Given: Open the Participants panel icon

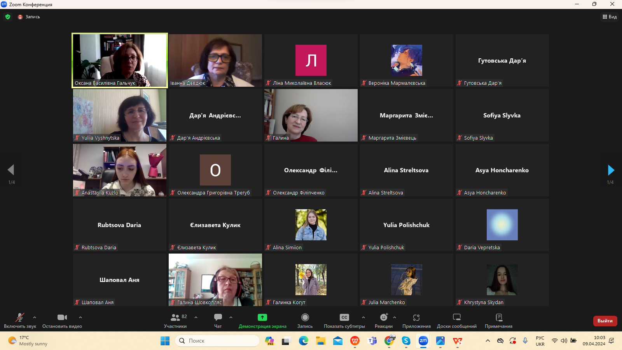Looking at the screenshot, I should (175, 317).
